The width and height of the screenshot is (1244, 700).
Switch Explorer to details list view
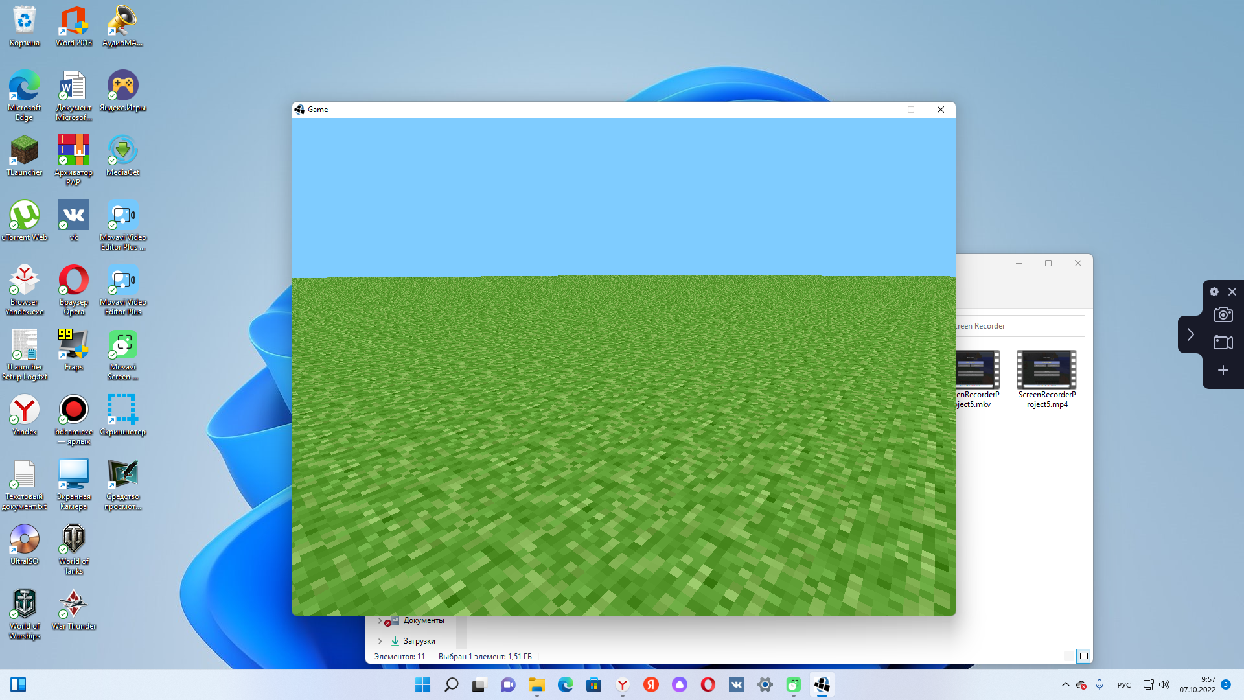(x=1069, y=656)
